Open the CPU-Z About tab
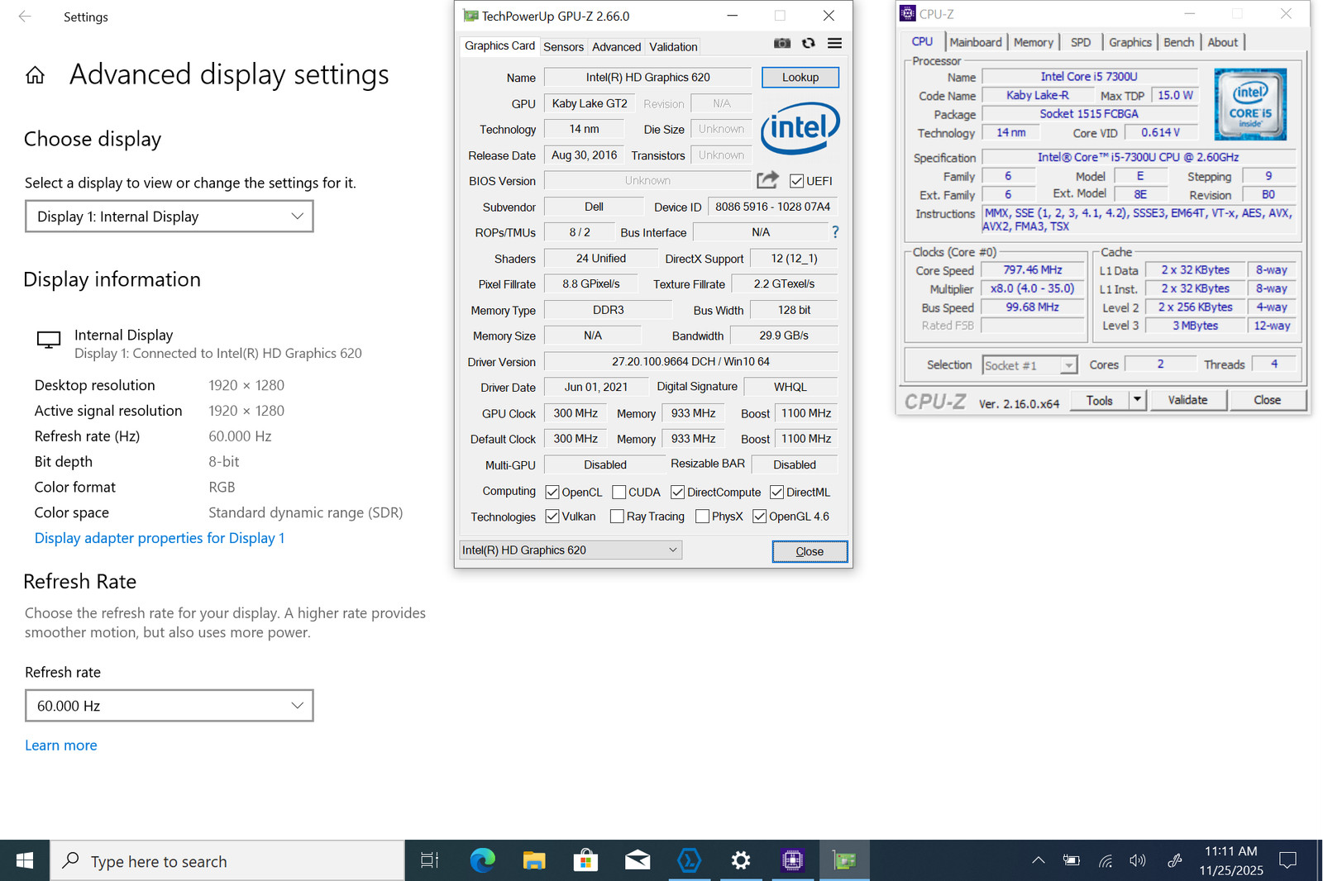This screenshot has width=1323, height=881. coord(1222,42)
